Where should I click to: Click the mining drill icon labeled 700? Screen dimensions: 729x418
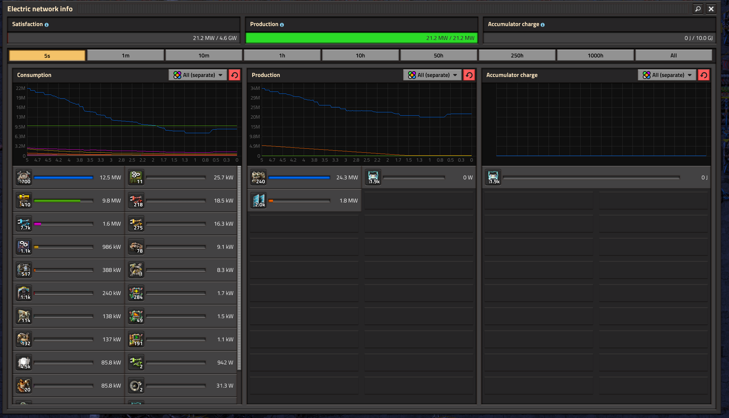coord(24,177)
